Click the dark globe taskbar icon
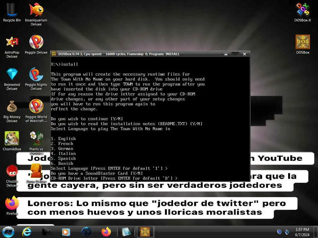This screenshot has height=238, width=318. tap(86, 232)
